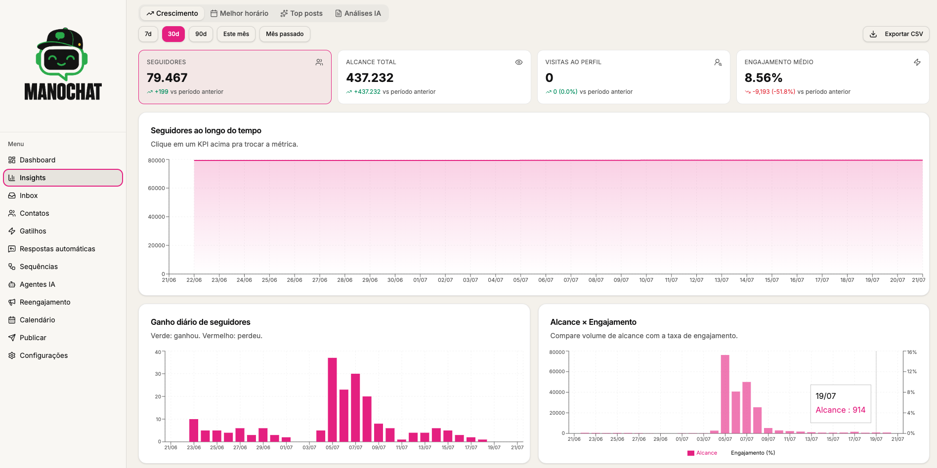
Task: Select the 90d period filter
Action: [x=201, y=34]
